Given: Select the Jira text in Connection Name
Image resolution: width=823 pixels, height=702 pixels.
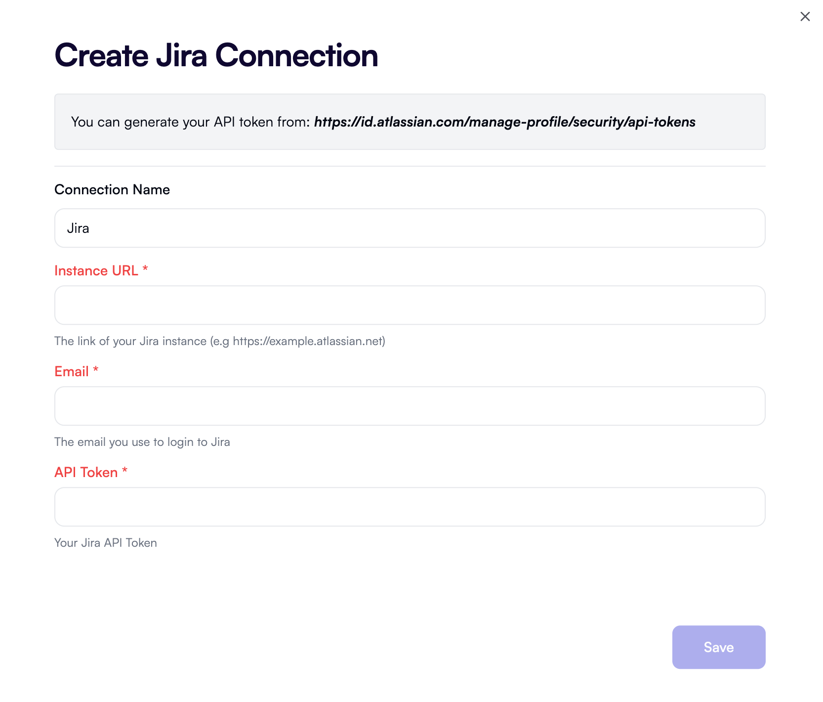Looking at the screenshot, I should [79, 228].
